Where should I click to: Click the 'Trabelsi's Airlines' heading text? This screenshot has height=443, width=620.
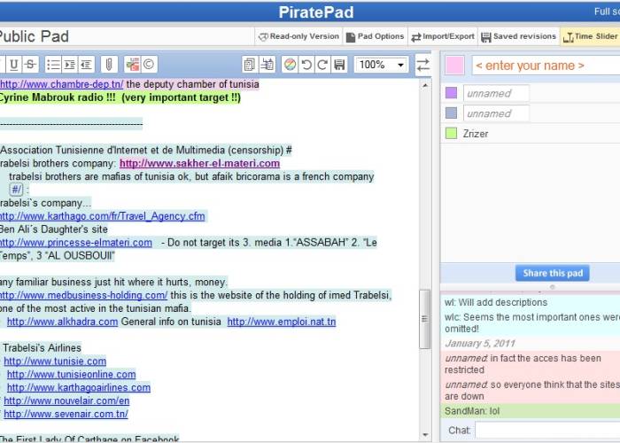42,348
